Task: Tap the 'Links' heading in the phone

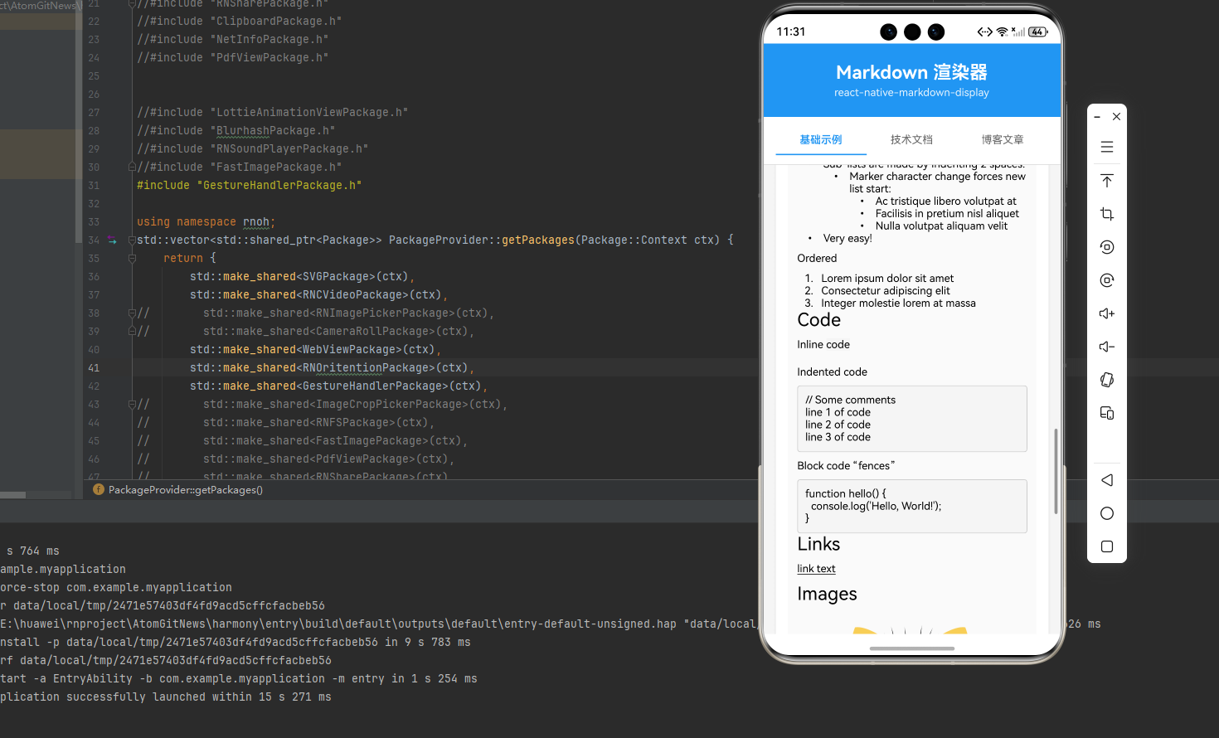Action: point(818,544)
